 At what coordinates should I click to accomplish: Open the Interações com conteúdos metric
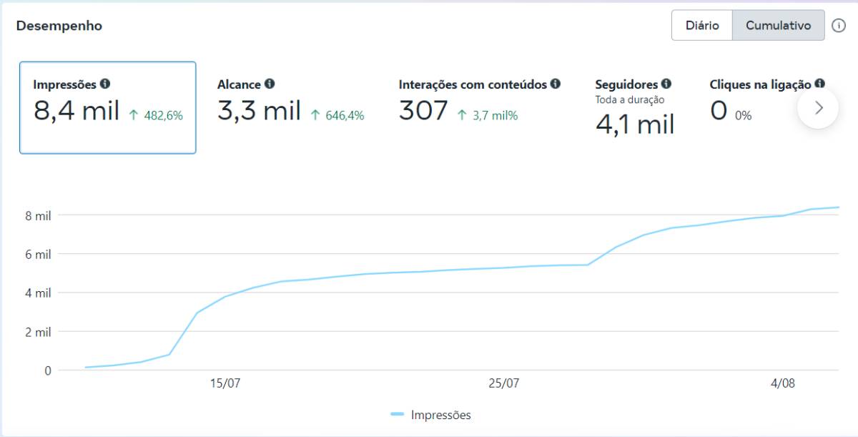(480, 107)
